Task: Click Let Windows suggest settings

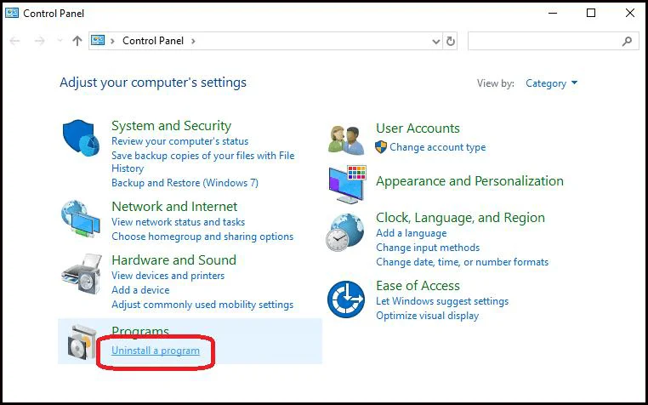Action: pyautogui.click(x=442, y=300)
